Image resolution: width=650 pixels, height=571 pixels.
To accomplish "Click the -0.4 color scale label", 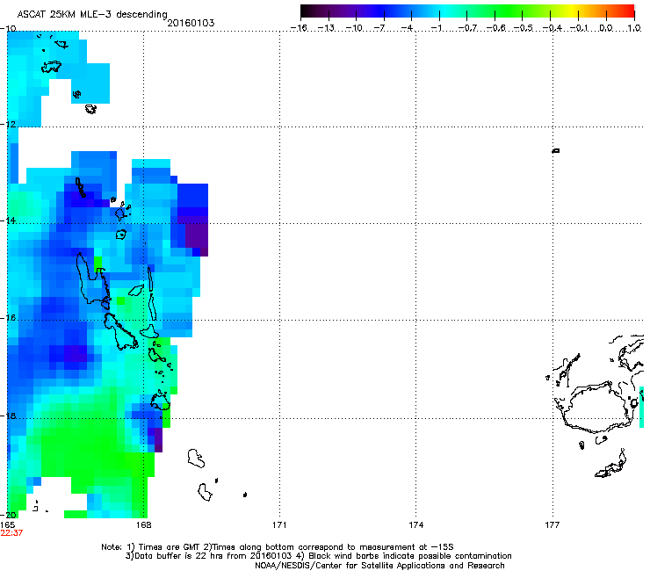I will [552, 28].
